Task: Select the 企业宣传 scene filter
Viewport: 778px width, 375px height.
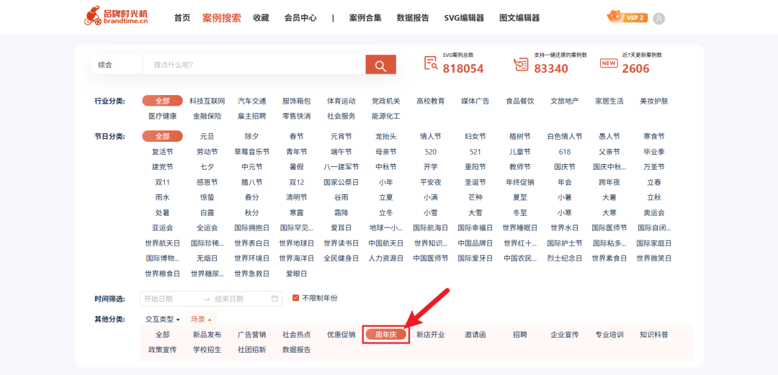Action: [565, 334]
